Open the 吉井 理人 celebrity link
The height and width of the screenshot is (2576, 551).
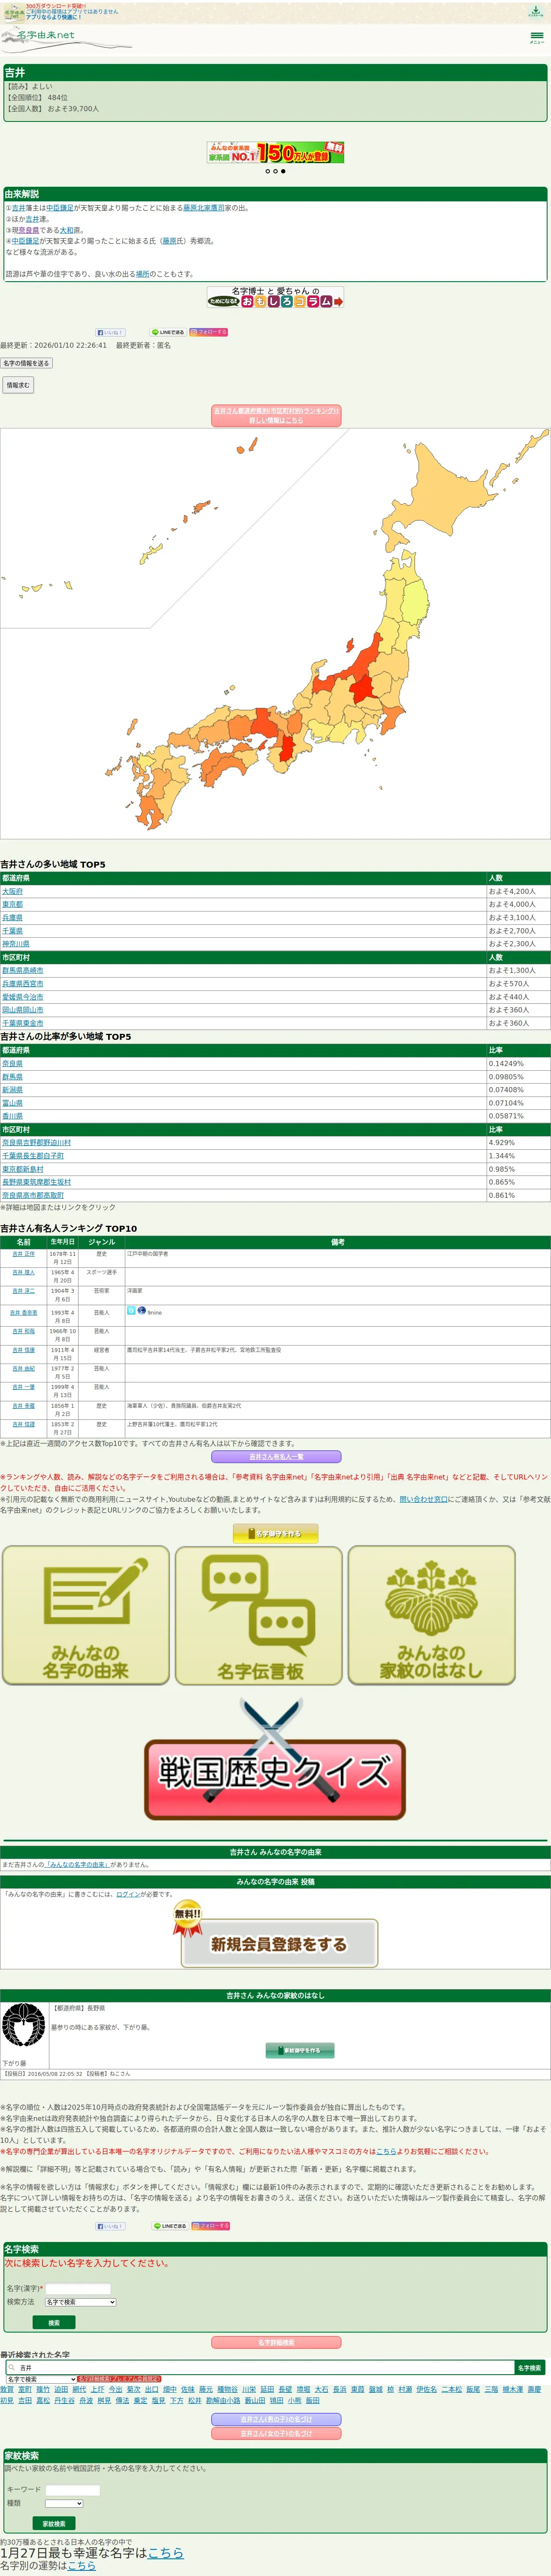[x=23, y=1273]
